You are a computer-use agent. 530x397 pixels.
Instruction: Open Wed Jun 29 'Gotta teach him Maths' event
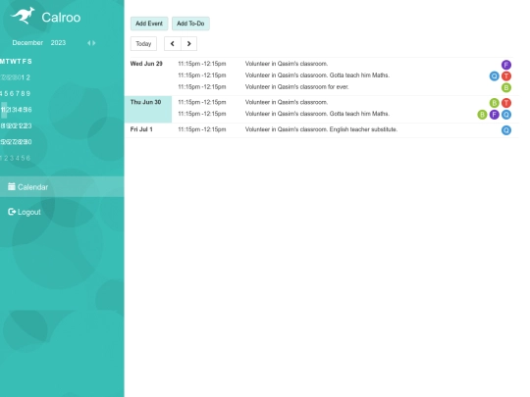coord(317,74)
